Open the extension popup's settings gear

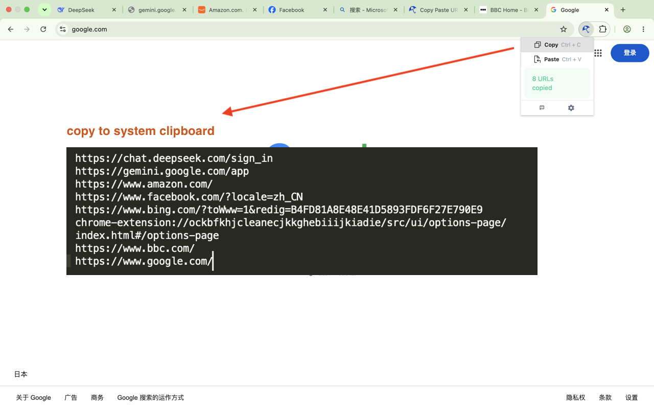pyautogui.click(x=571, y=108)
